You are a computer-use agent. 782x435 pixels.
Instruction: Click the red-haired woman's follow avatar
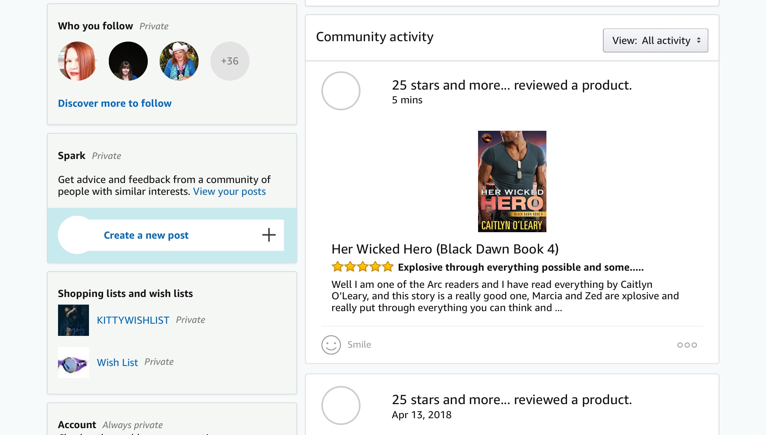pos(78,61)
